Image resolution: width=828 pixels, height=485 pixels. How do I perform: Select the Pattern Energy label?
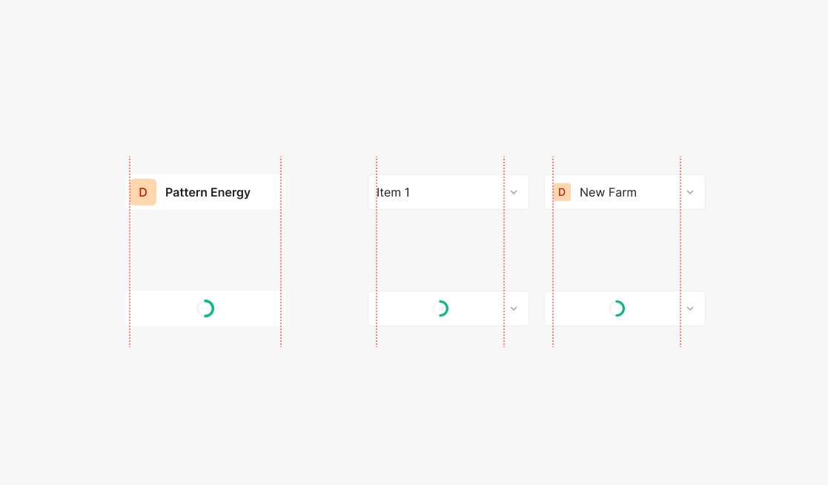(x=208, y=192)
